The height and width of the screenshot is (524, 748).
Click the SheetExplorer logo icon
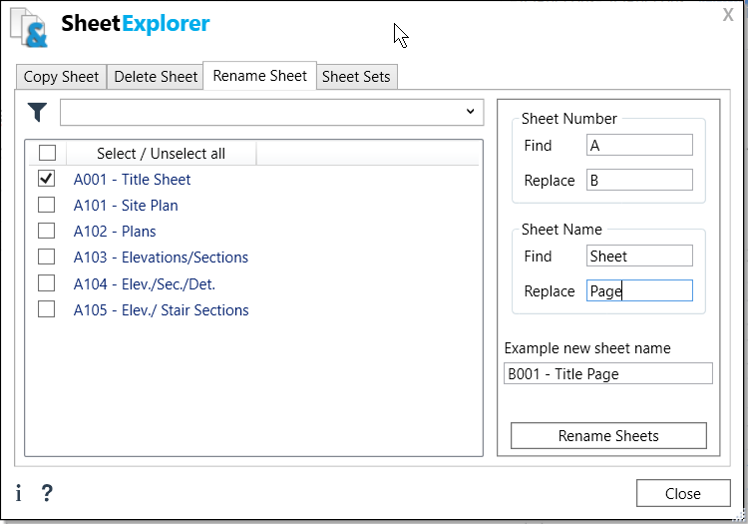coord(29,28)
